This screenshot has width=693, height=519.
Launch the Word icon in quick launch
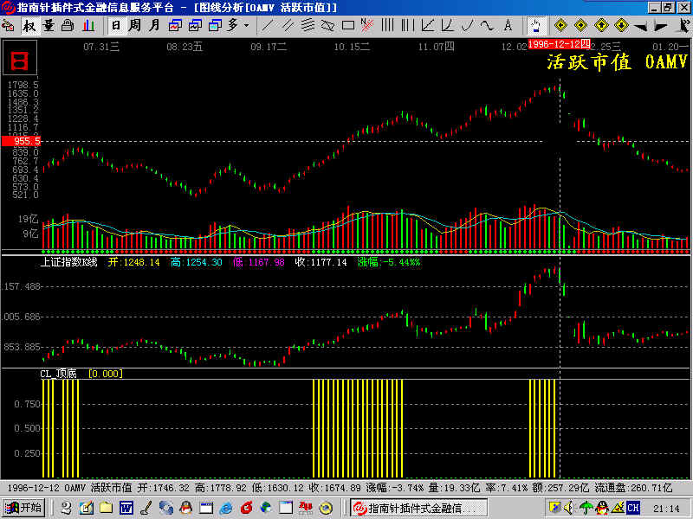coord(126,508)
